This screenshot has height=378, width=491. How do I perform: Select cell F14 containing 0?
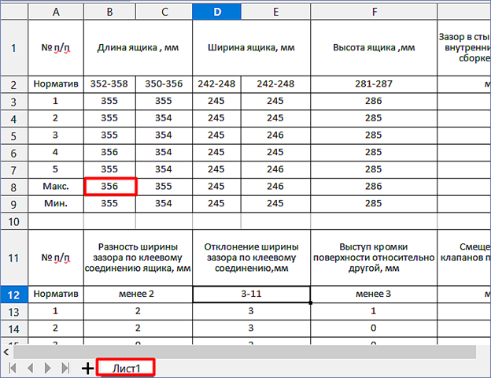coord(374,328)
